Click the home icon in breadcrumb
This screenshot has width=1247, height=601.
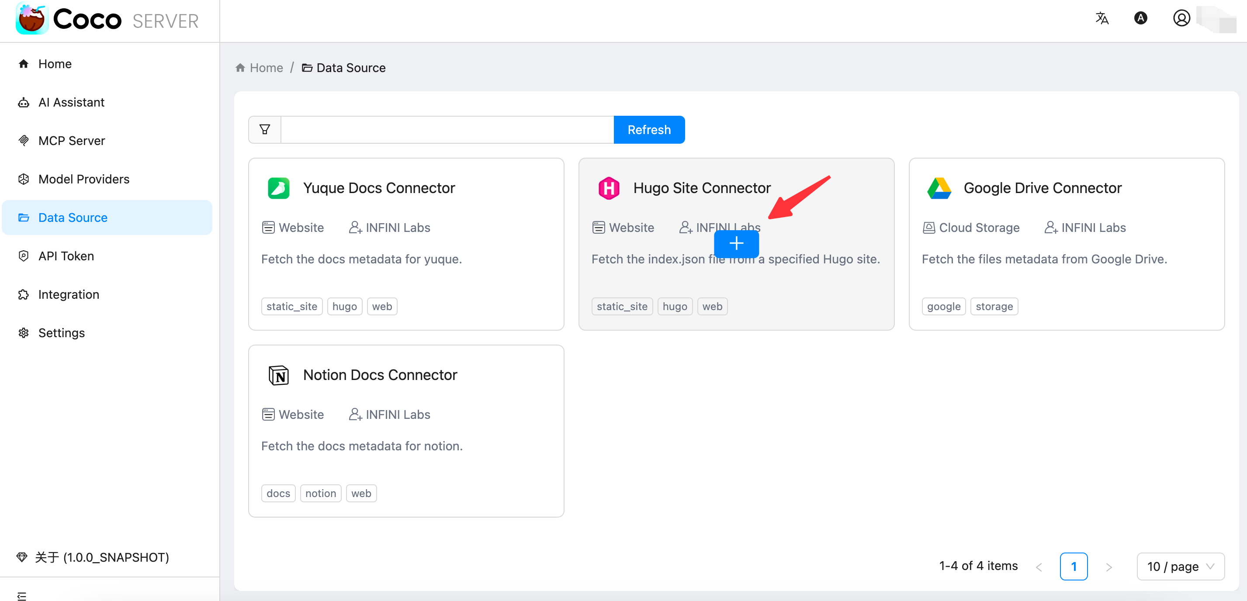point(240,68)
